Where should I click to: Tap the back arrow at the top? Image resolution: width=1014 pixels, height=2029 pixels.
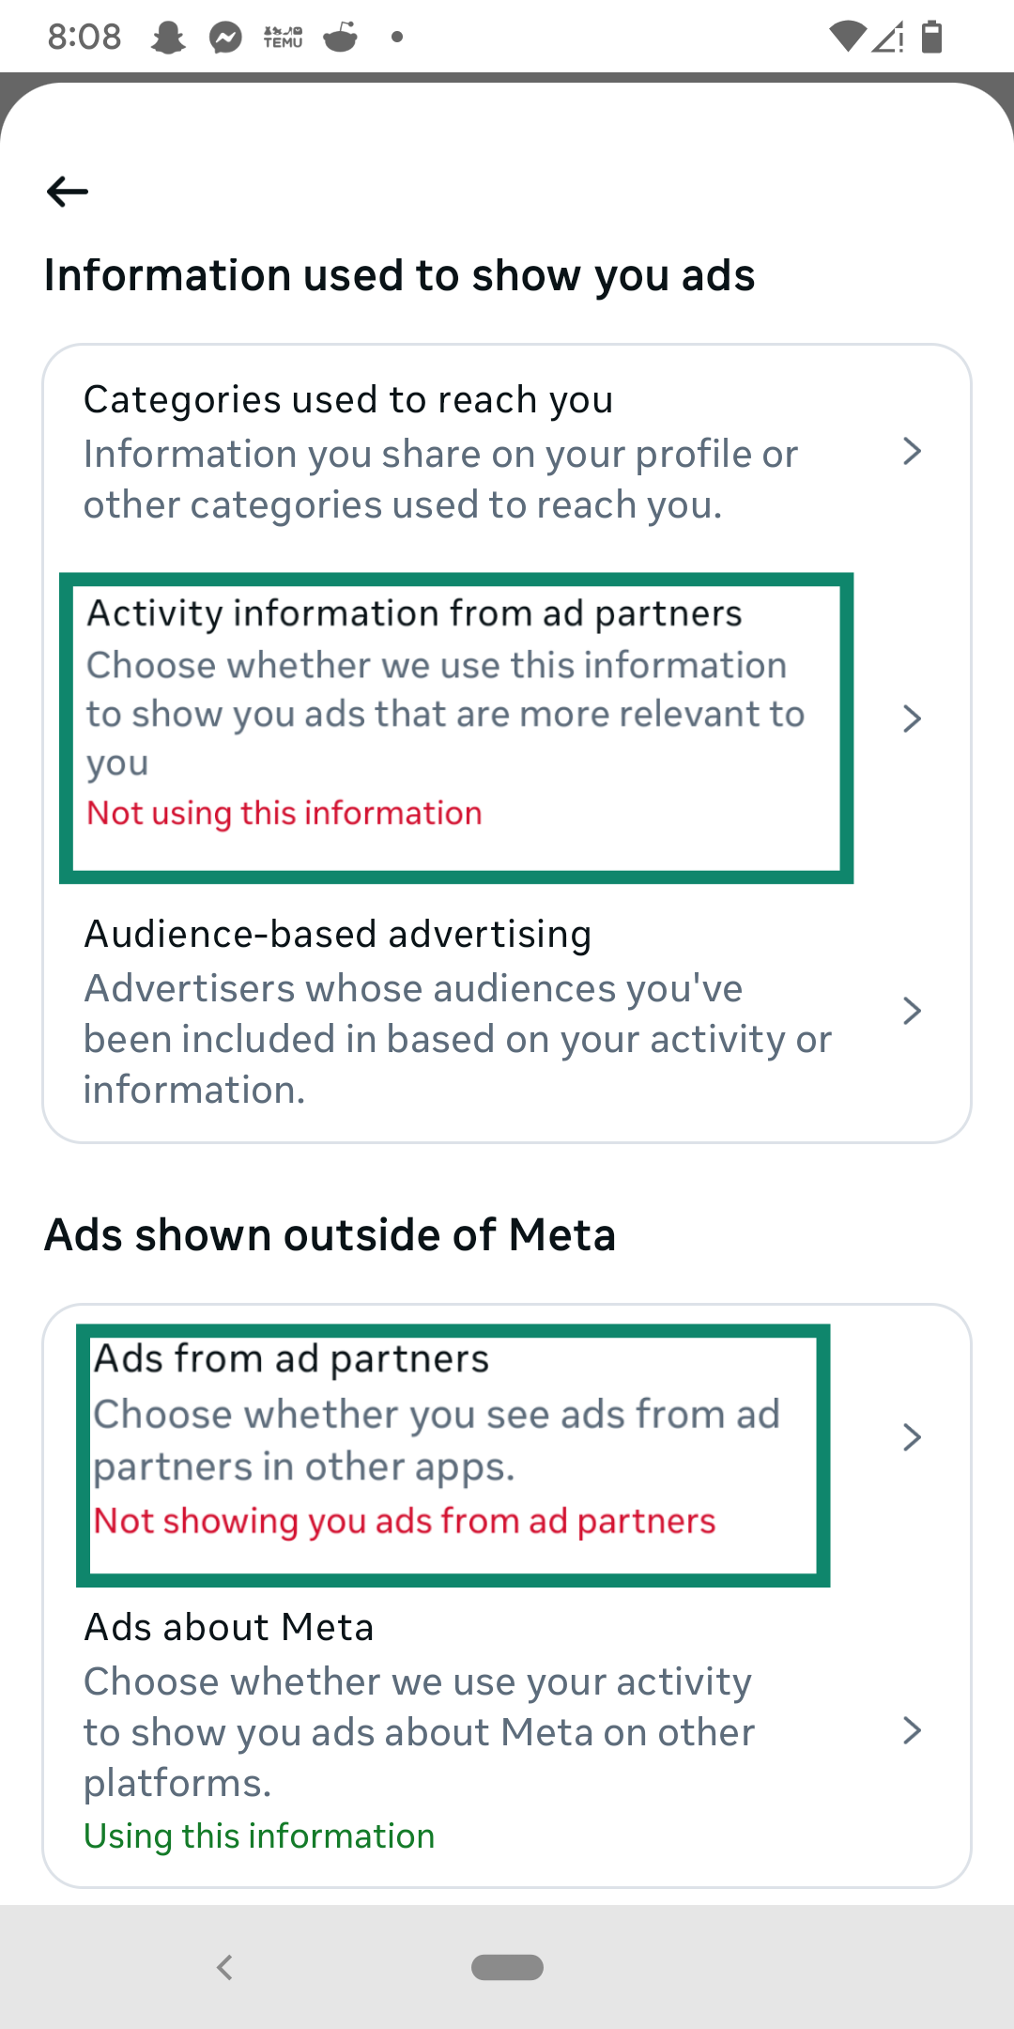point(66,191)
